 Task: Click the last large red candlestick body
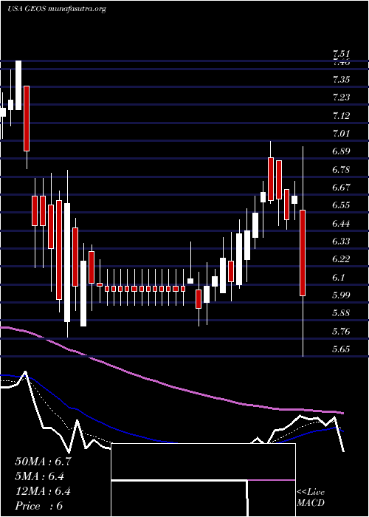coord(303,253)
